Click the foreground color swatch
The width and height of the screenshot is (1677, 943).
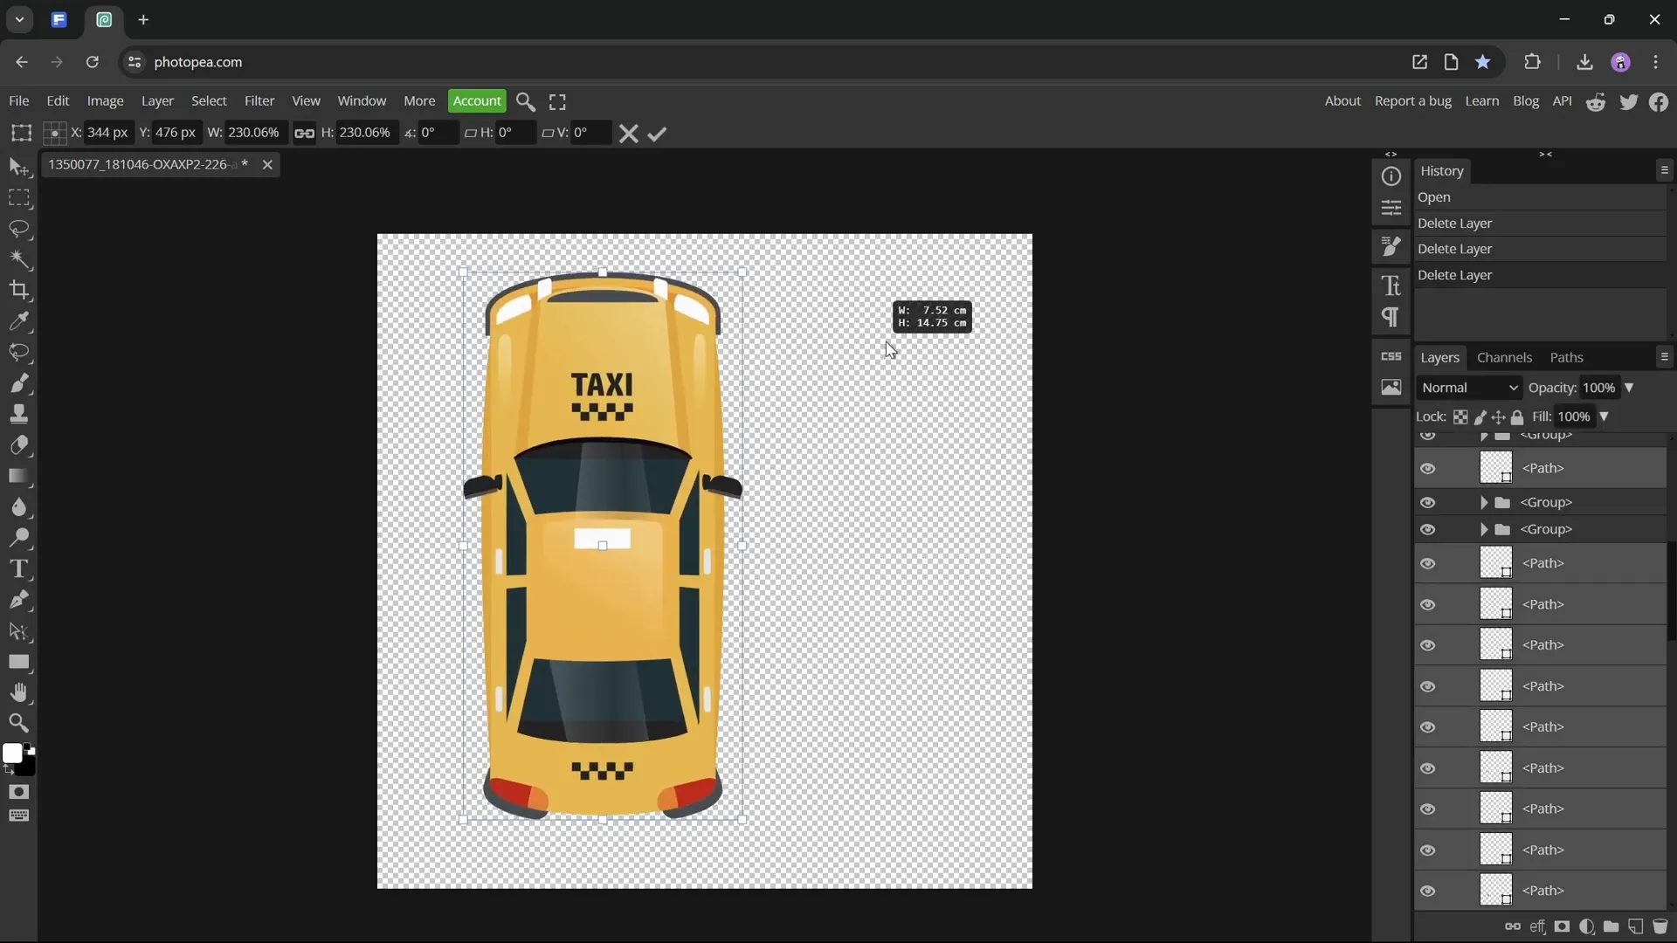(13, 751)
